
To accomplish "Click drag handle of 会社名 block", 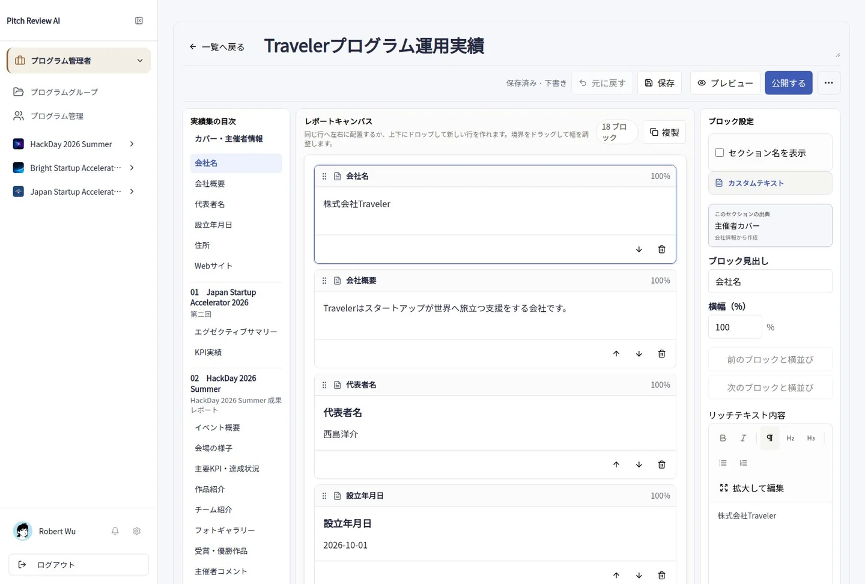I will pos(324,176).
